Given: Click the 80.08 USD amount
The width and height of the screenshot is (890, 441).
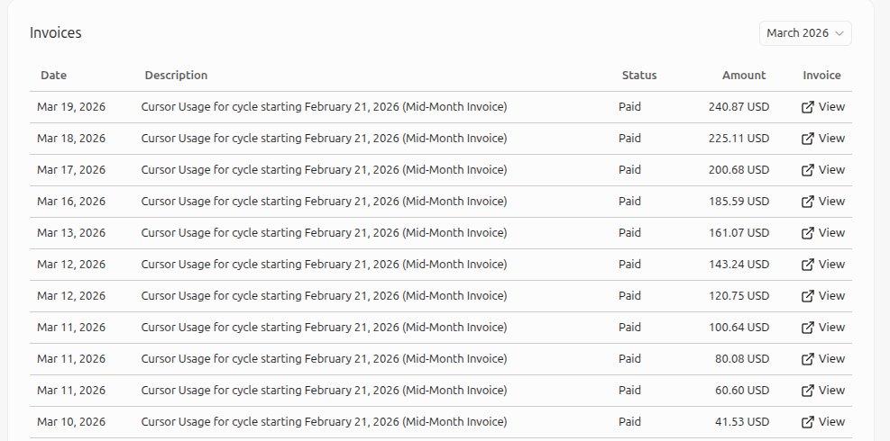Looking at the screenshot, I should point(742,358).
